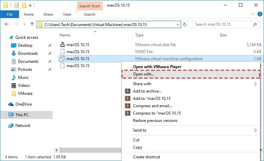
Task: Open Pictures in the navigation pane
Action: point(25,69)
